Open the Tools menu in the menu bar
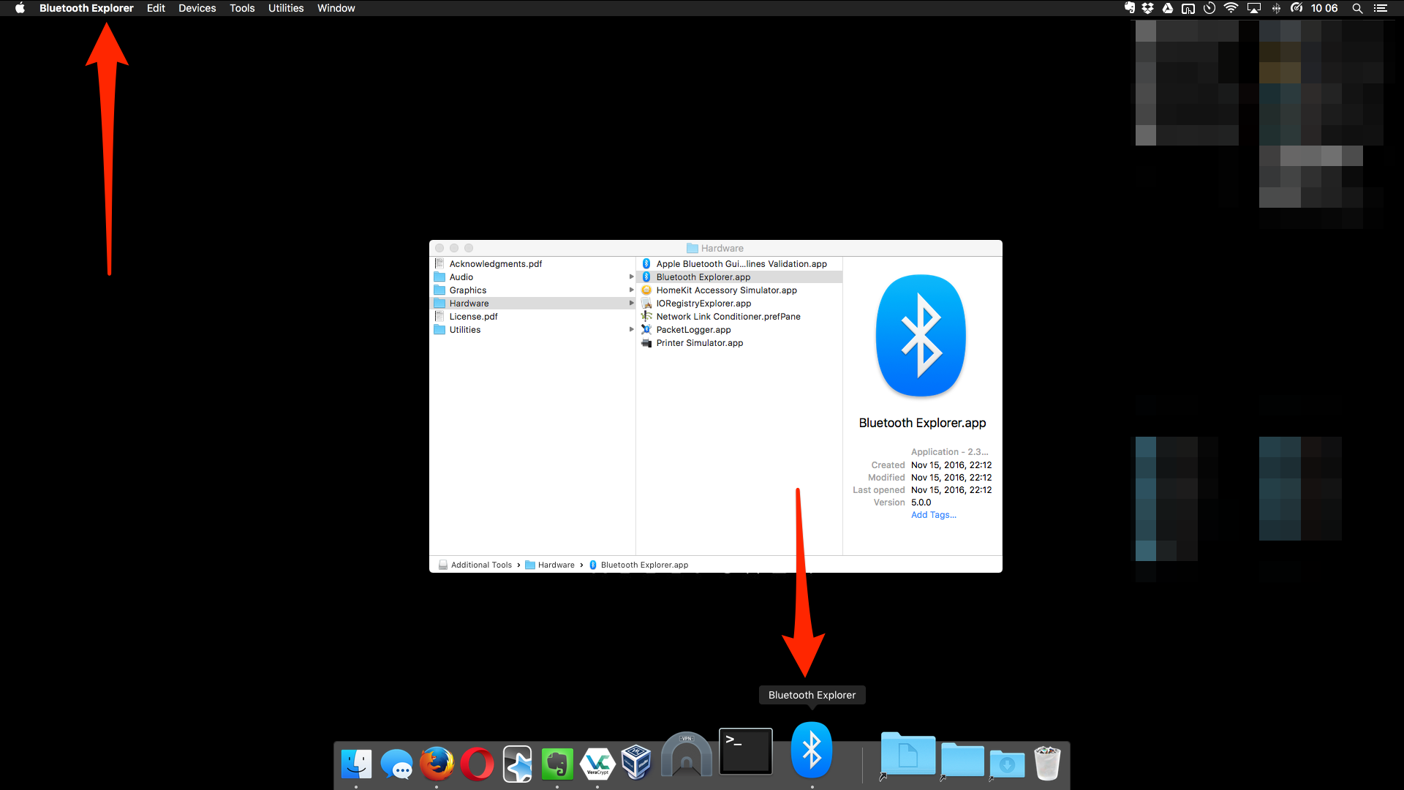Screen dimensions: 1404x790 (242, 8)
